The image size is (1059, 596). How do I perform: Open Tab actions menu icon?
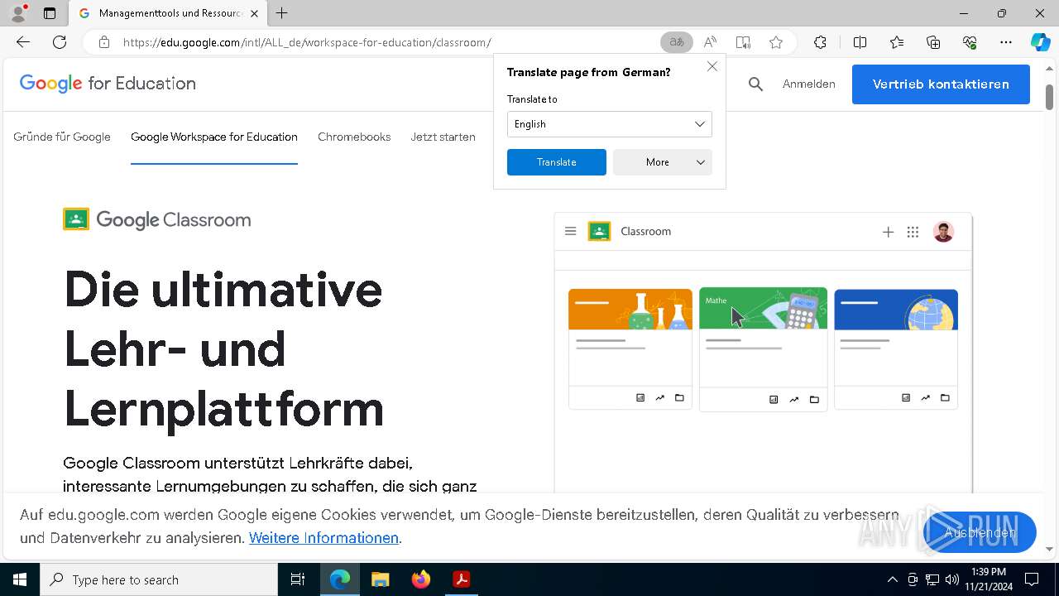pos(50,13)
